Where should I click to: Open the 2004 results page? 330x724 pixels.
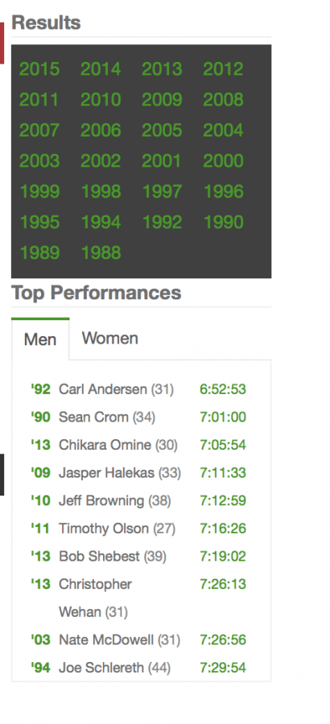[223, 130]
